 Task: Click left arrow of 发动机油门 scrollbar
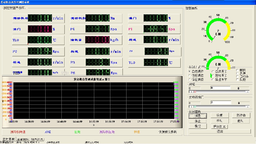pos(191,107)
